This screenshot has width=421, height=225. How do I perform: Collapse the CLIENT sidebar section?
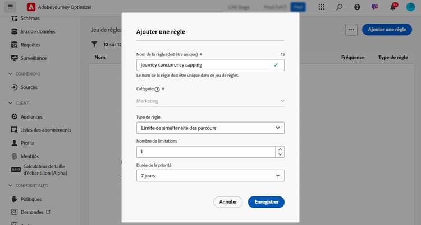pos(11,103)
